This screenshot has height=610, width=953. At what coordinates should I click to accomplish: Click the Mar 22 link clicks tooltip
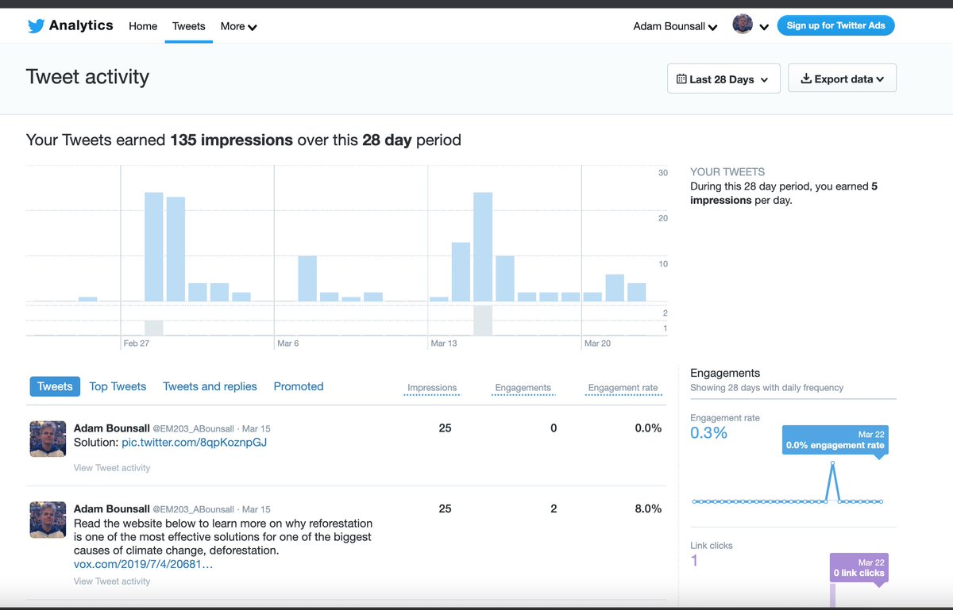pos(858,568)
